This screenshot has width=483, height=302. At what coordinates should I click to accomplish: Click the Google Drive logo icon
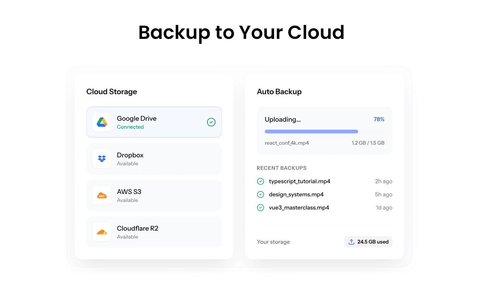click(x=102, y=122)
